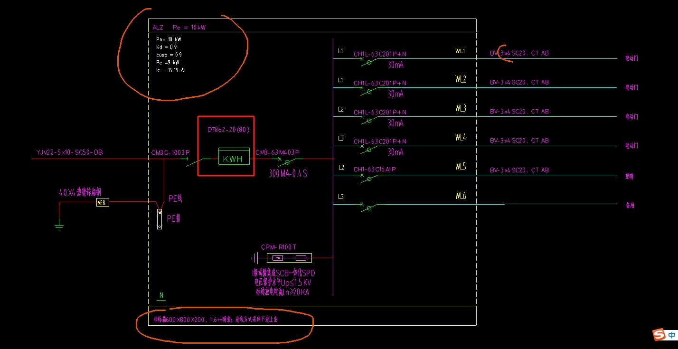Select the WL2 circuit breaker switch symbol

pos(369,90)
